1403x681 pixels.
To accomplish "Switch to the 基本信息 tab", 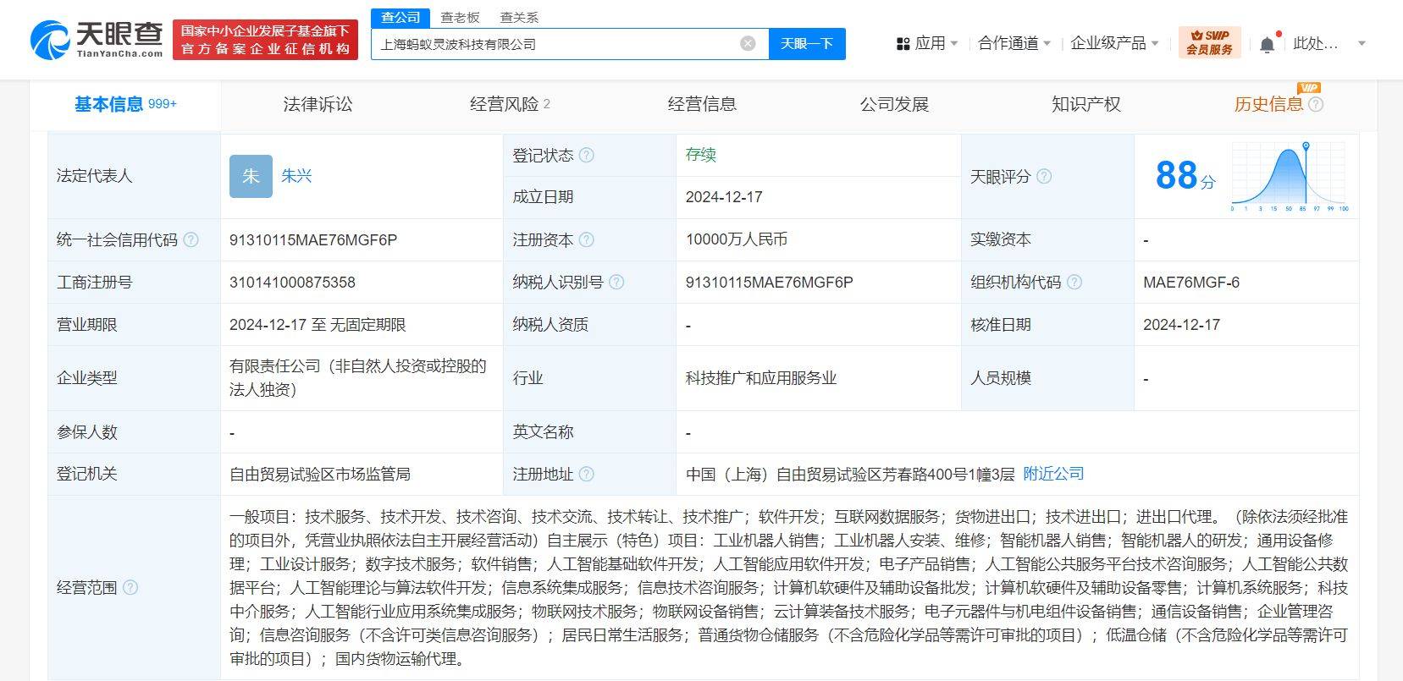I will (125, 105).
